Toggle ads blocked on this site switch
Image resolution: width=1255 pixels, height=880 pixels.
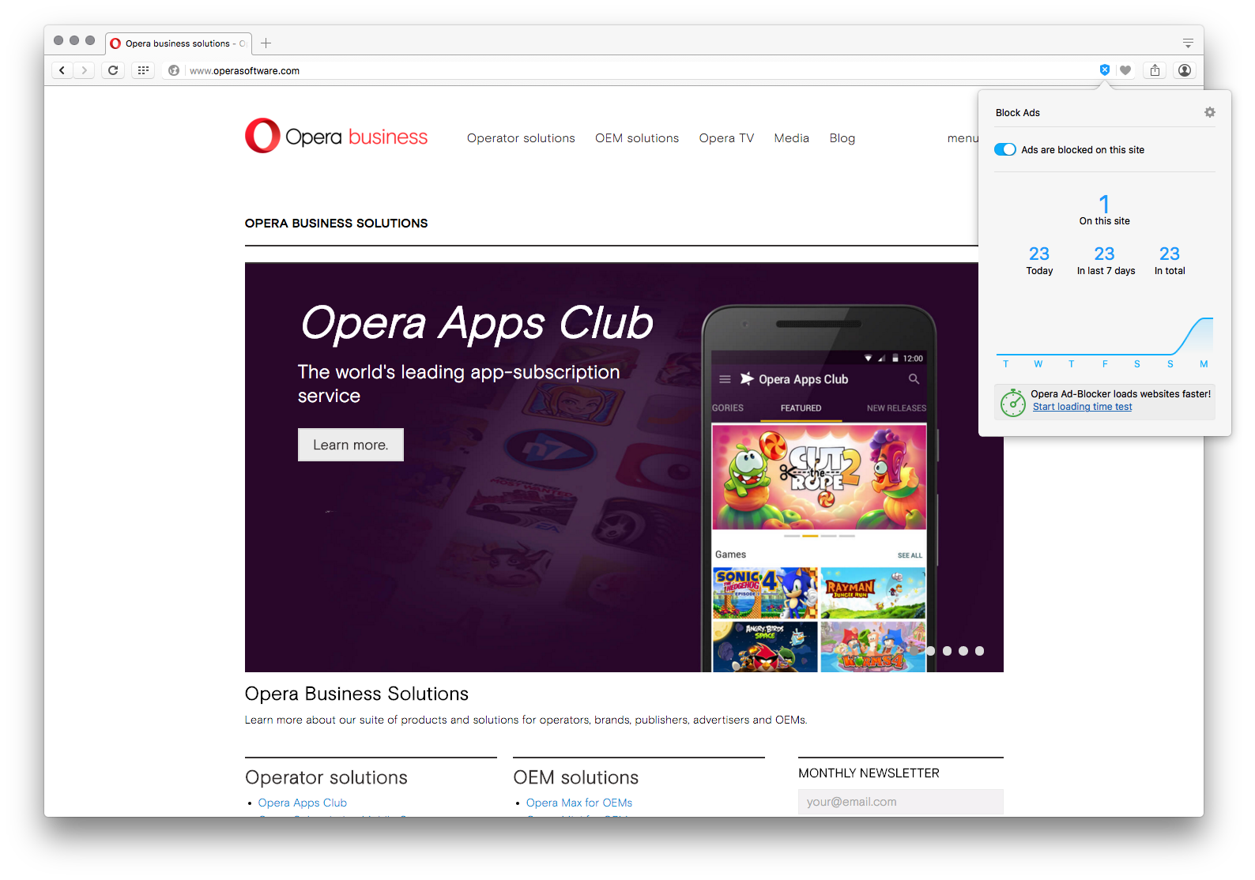click(1005, 149)
